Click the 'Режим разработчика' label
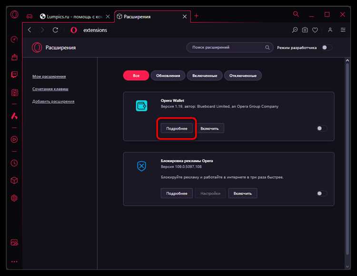 (297, 48)
